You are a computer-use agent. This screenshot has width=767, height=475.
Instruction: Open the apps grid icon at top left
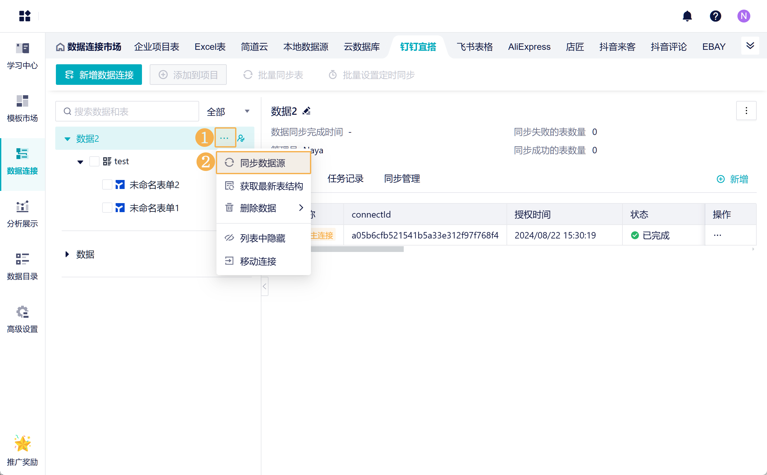(25, 16)
